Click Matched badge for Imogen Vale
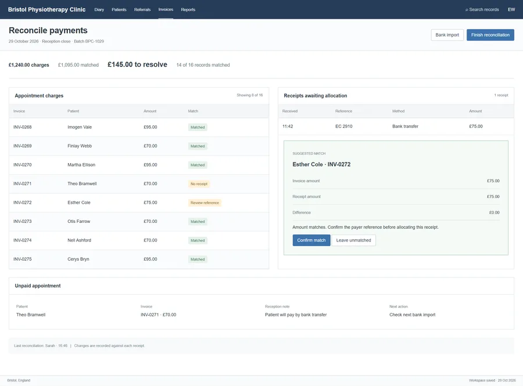The image size is (523, 386). click(198, 127)
